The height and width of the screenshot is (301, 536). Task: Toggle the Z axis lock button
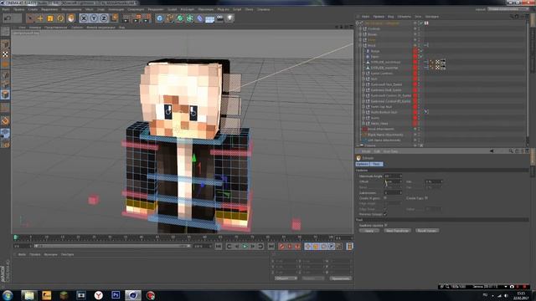click(x=104, y=18)
